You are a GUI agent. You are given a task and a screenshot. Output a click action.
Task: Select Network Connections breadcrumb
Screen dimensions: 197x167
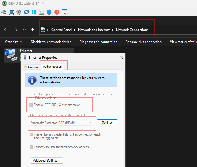pyautogui.click(x=132, y=30)
